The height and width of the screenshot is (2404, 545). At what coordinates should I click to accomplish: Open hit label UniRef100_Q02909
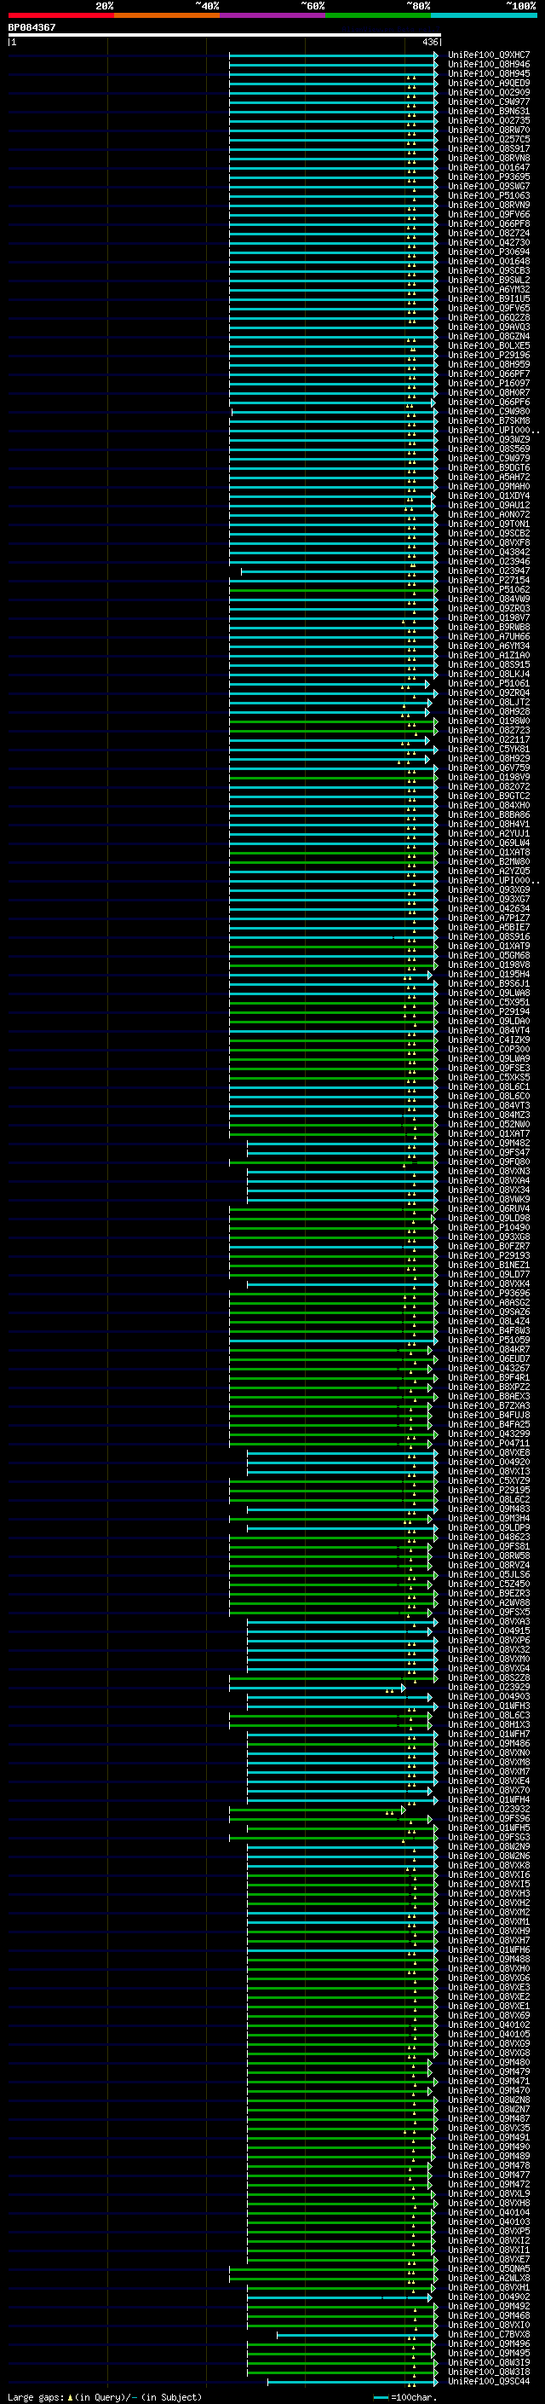click(489, 92)
